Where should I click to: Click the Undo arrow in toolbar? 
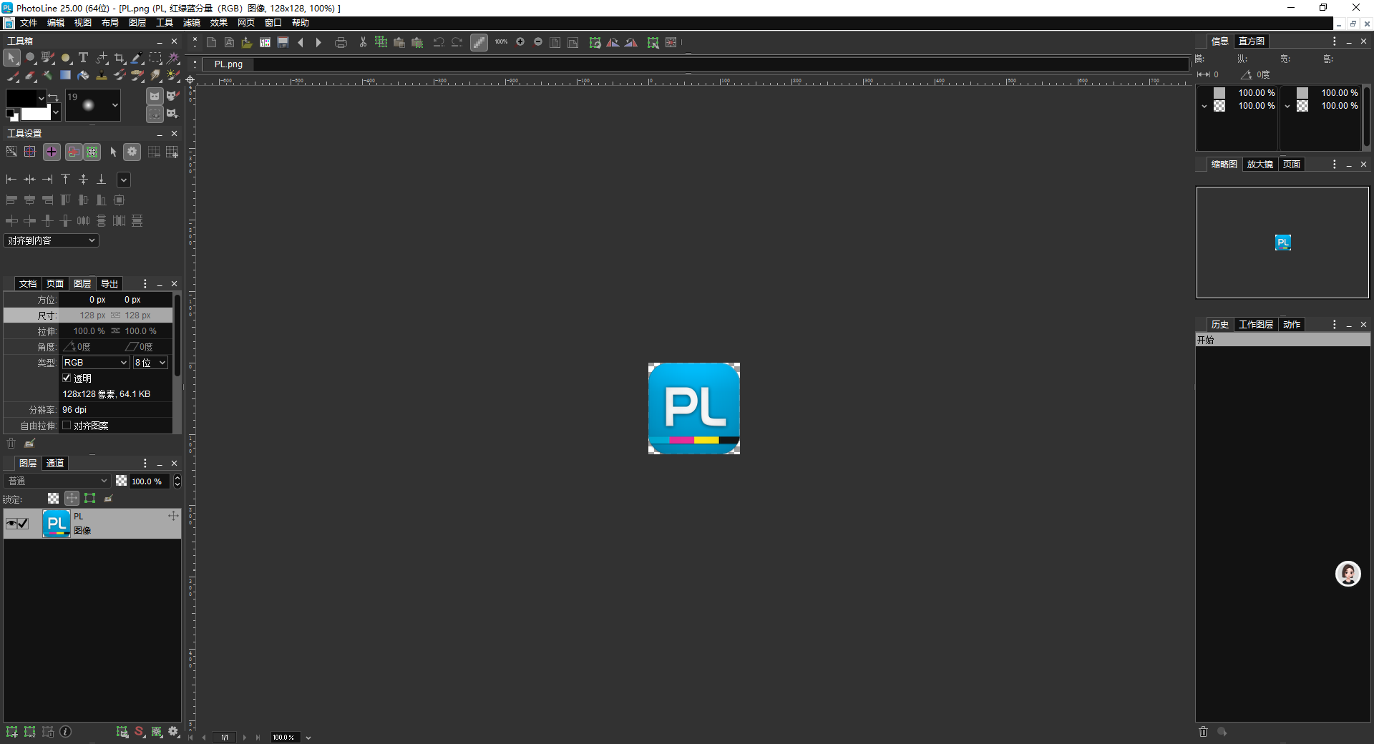pos(439,42)
